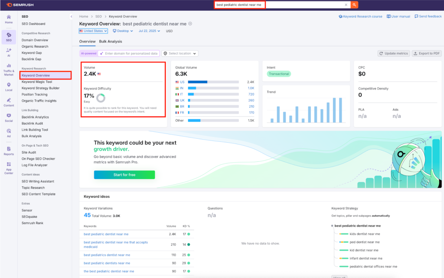Viewport: 444px width, 278px height.
Task: Click Send feedback link
Action: (428, 16)
